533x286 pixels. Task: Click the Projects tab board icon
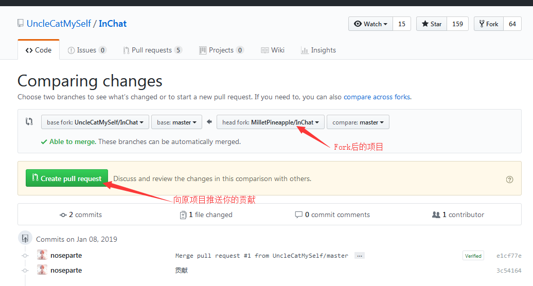pyautogui.click(x=203, y=50)
